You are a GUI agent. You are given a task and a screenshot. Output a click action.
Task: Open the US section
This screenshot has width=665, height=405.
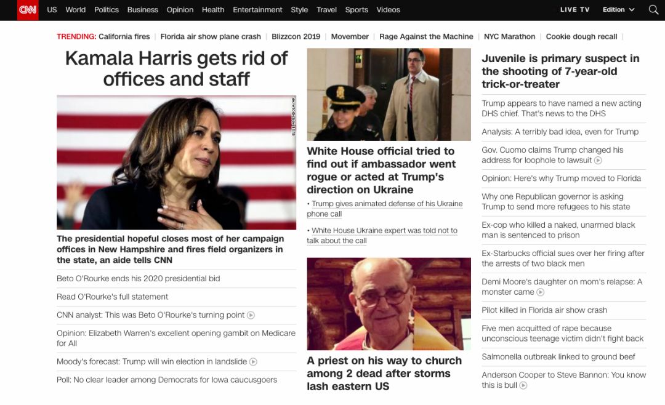pyautogui.click(x=52, y=9)
